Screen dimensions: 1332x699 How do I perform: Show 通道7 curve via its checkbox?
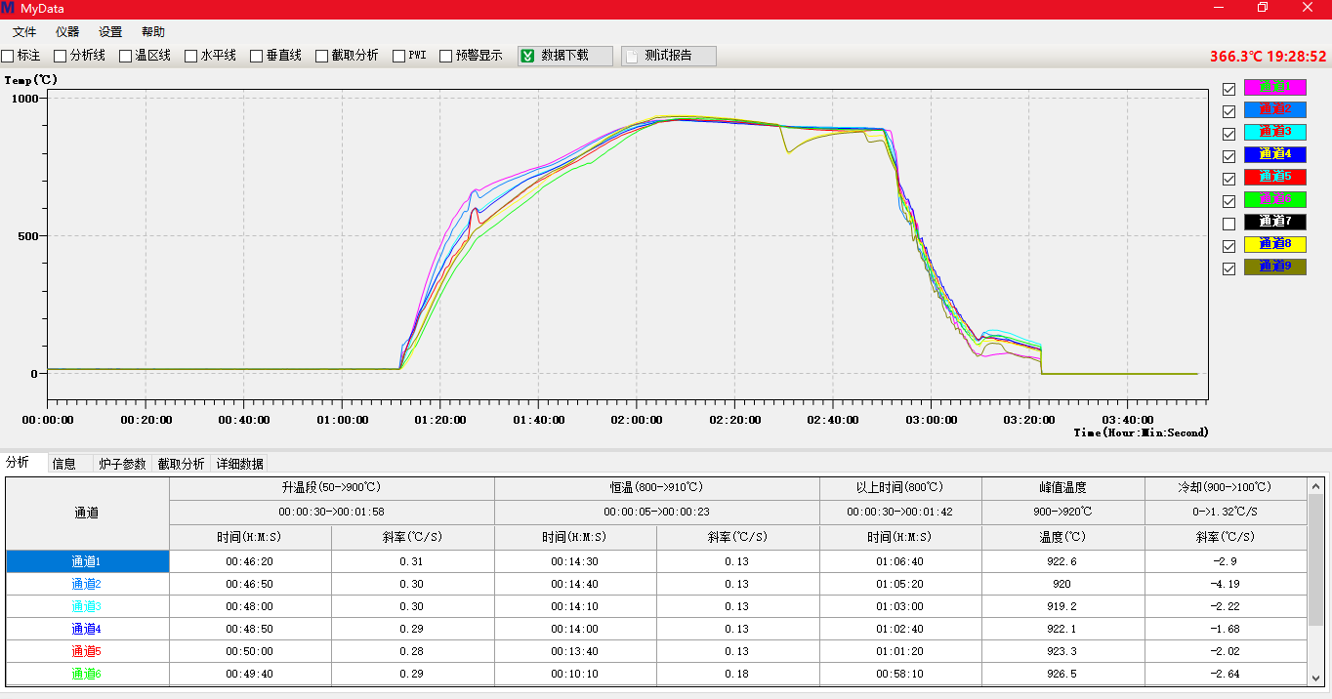pos(1228,224)
